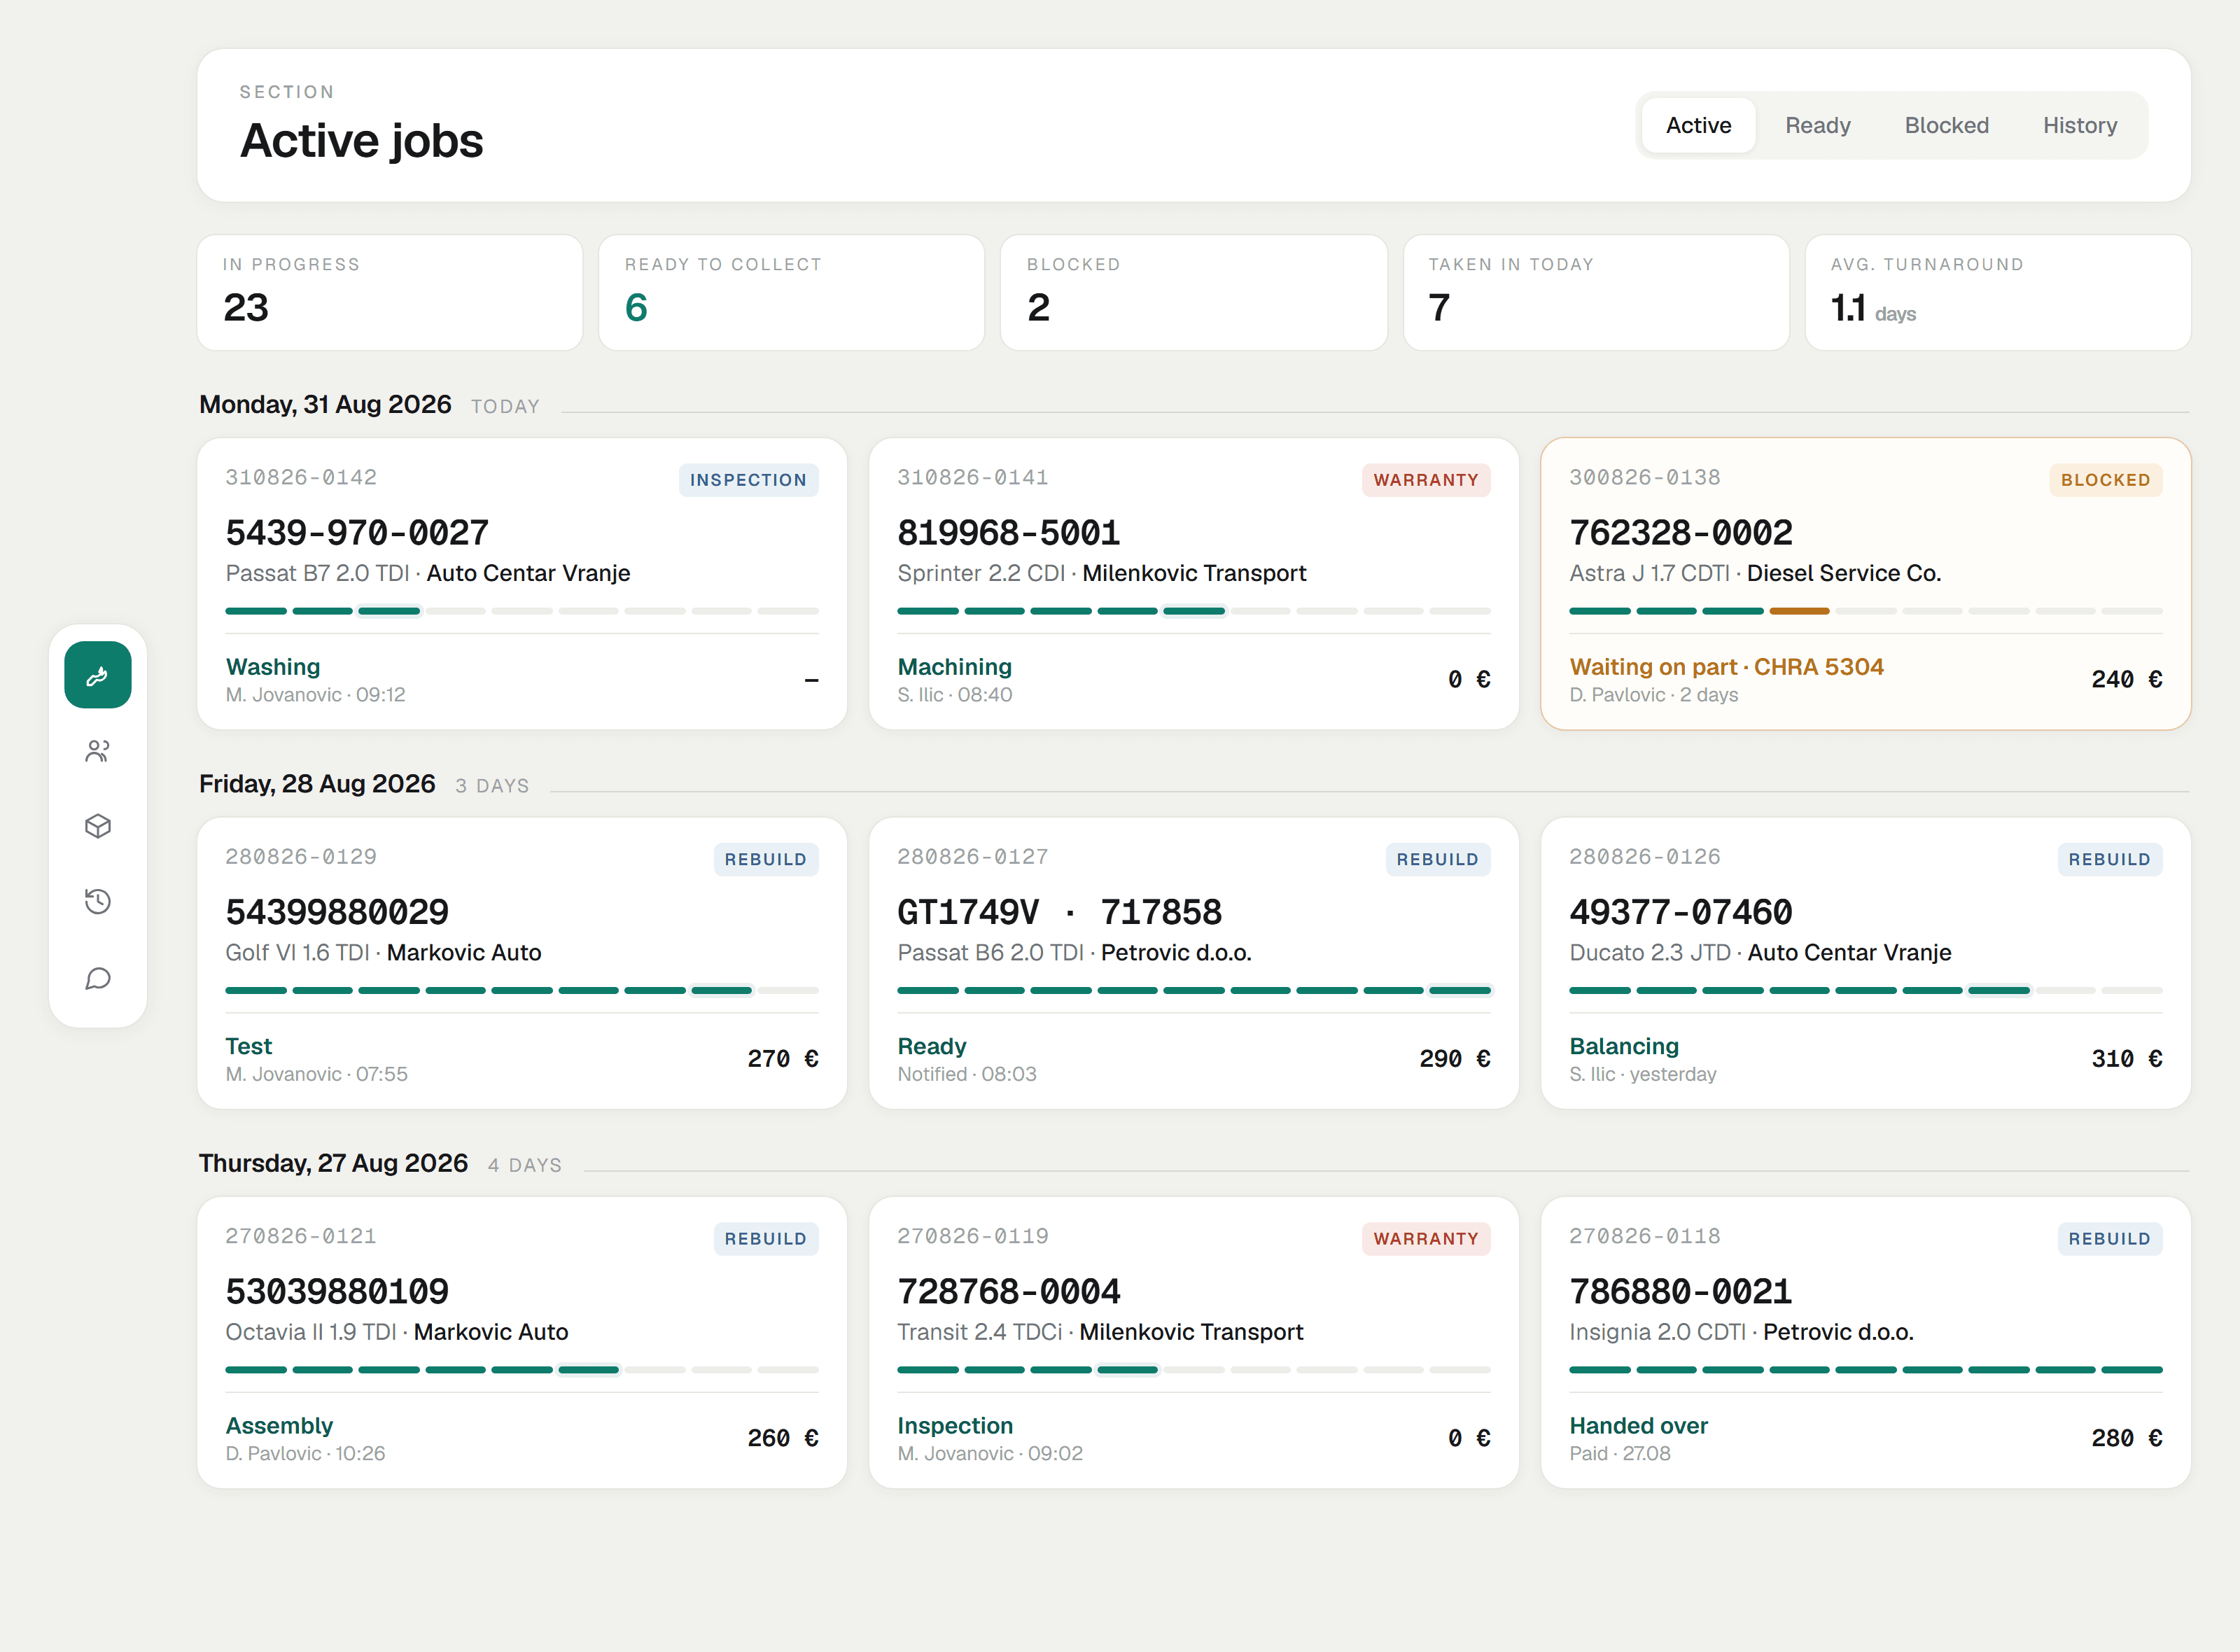The width and height of the screenshot is (2240, 1652).
Task: Click the Machining status label
Action: coord(954,667)
